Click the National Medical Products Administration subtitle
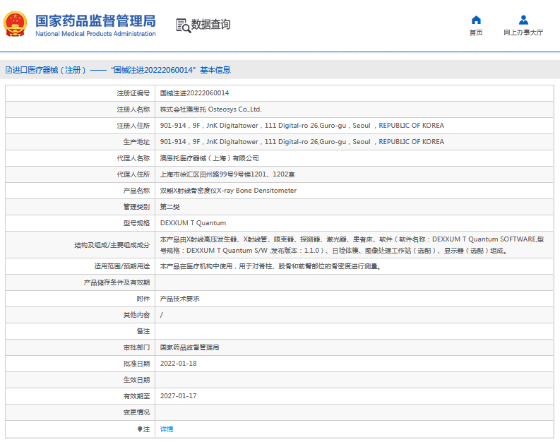The height and width of the screenshot is (442, 560). click(x=95, y=34)
